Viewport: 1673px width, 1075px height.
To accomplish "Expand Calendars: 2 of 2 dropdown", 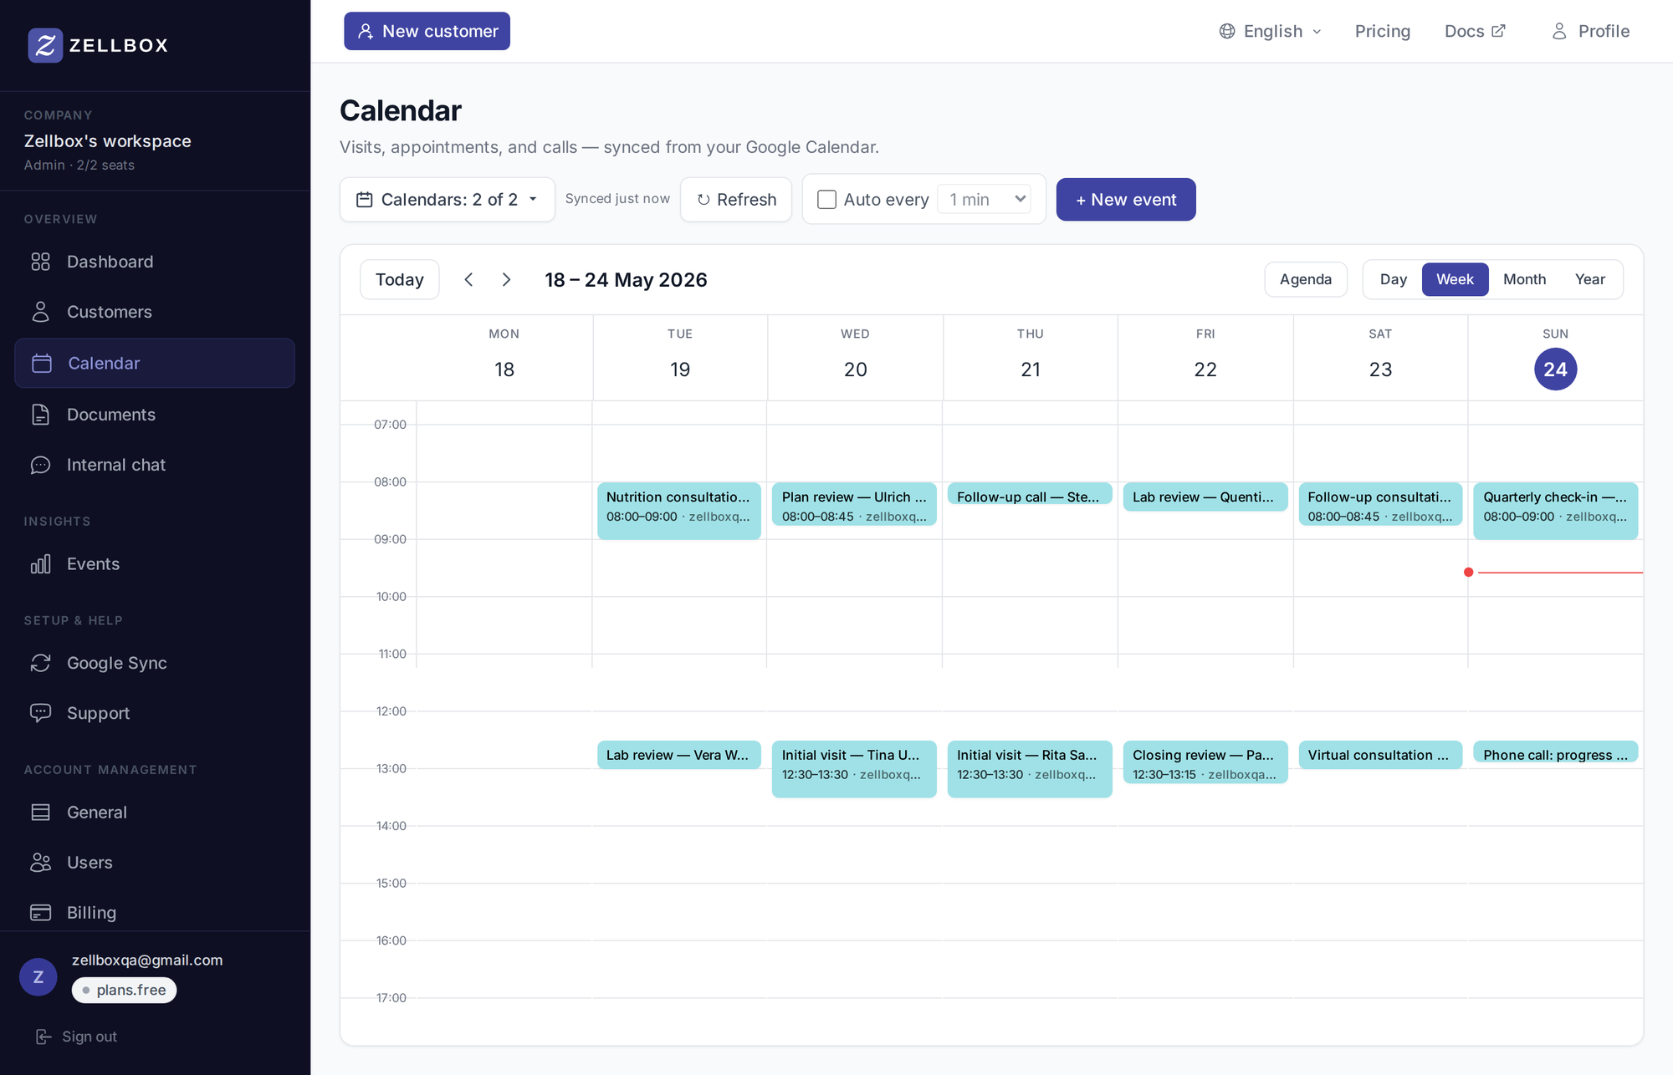I will pyautogui.click(x=448, y=200).
